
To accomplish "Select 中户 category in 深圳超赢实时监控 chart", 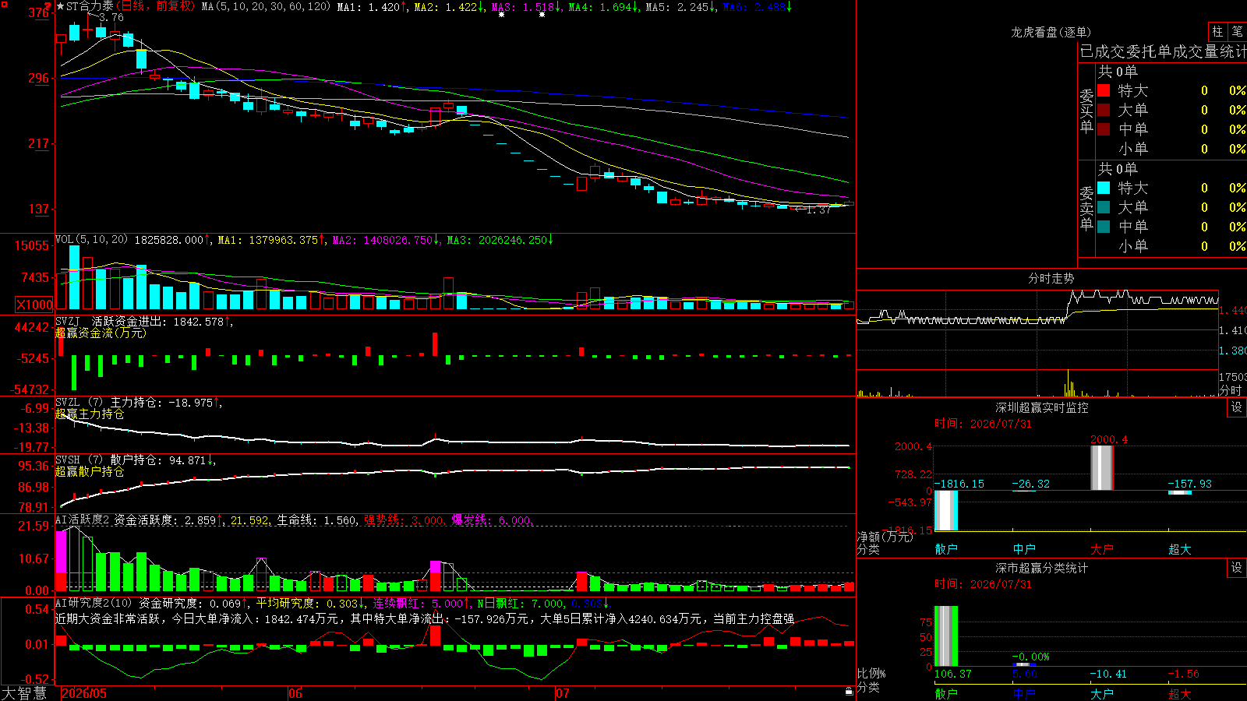I will point(1024,549).
